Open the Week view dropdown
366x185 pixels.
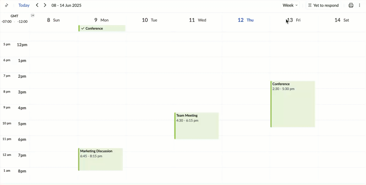290,5
